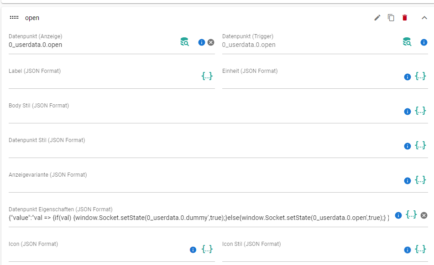Show info for Datenpunkt (Trigger)
Image resolution: width=434 pixels, height=265 pixels.
click(424, 42)
